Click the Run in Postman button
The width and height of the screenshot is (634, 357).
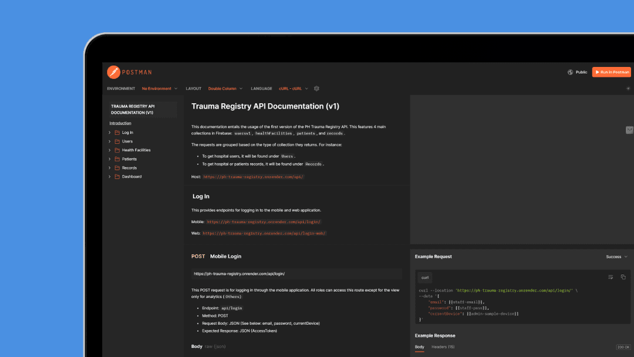click(611, 72)
